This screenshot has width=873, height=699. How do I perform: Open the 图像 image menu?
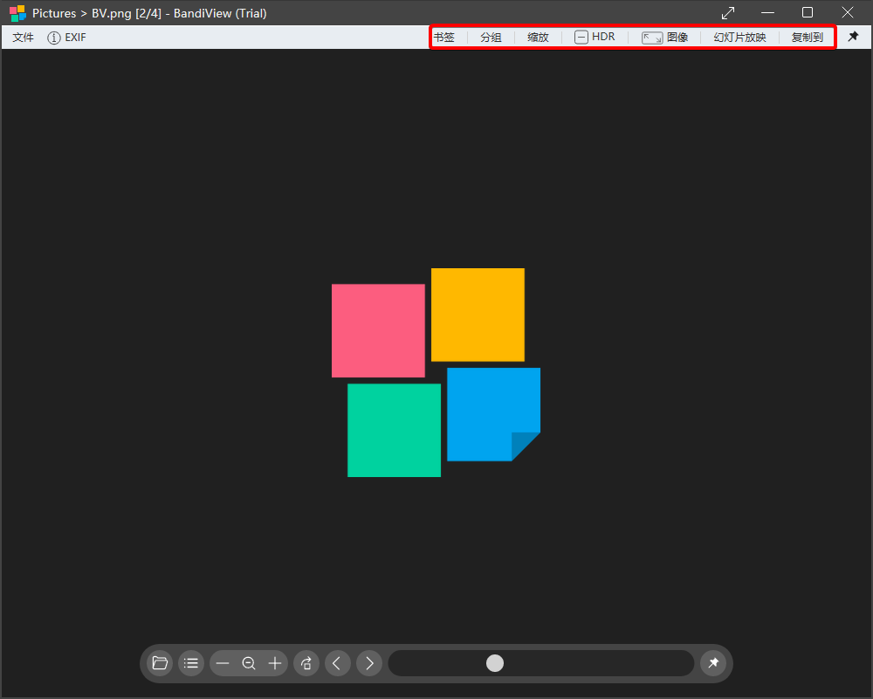tap(665, 38)
